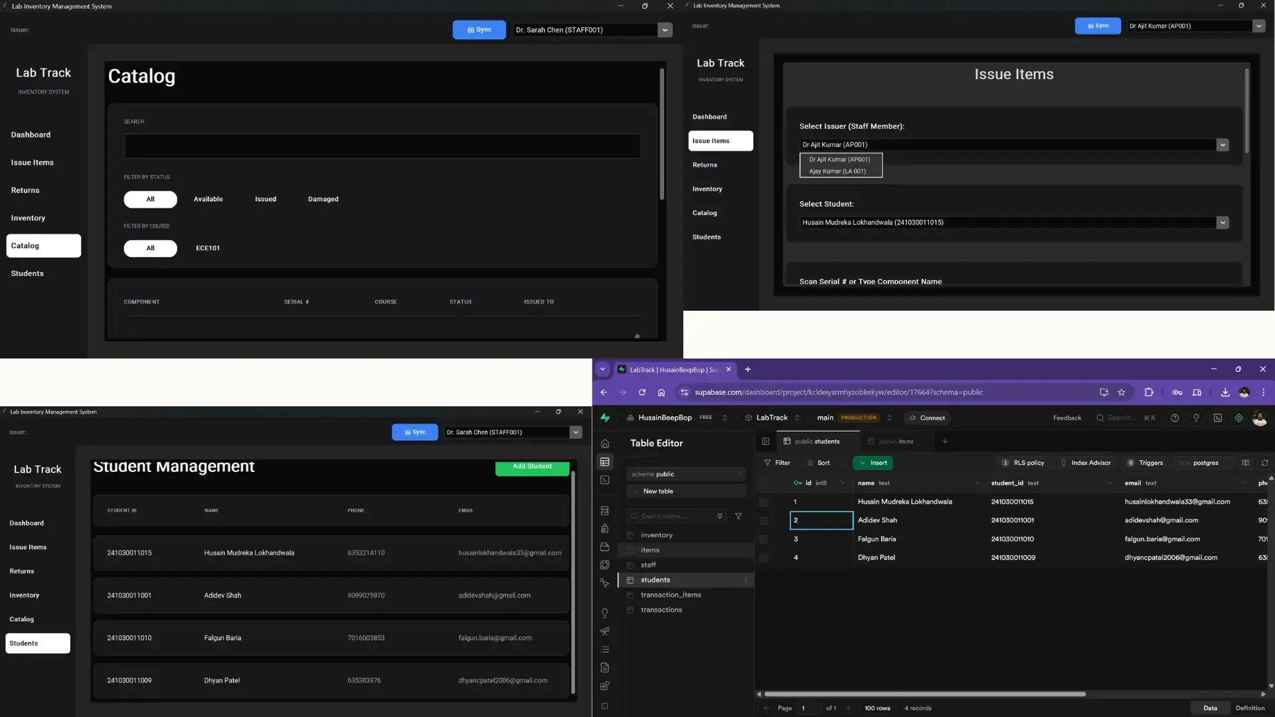Screen dimensions: 1275x717
Task: Open the Supabase SQL Editor sidebar icon
Action: tap(604, 480)
